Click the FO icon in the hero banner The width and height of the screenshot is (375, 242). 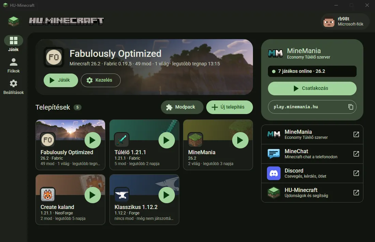pos(54,57)
